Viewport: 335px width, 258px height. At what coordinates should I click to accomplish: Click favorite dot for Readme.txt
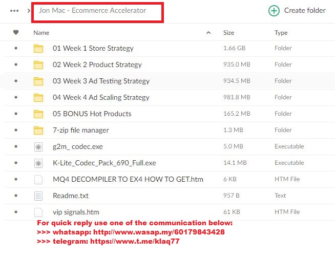click(16, 196)
